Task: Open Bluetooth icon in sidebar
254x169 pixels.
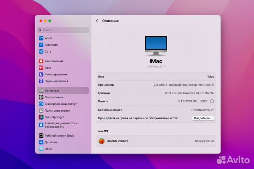Action: click(41, 45)
